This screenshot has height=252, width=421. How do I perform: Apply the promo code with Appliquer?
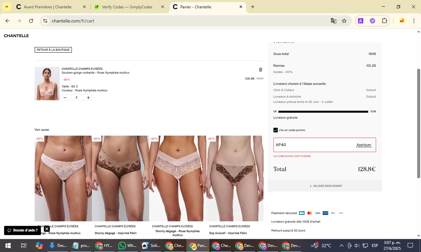[x=364, y=145]
